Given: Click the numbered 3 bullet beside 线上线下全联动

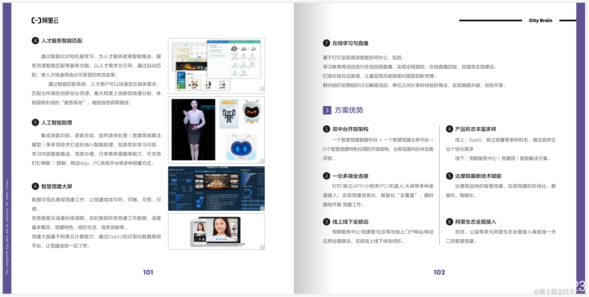Looking at the screenshot, I should tap(327, 222).
